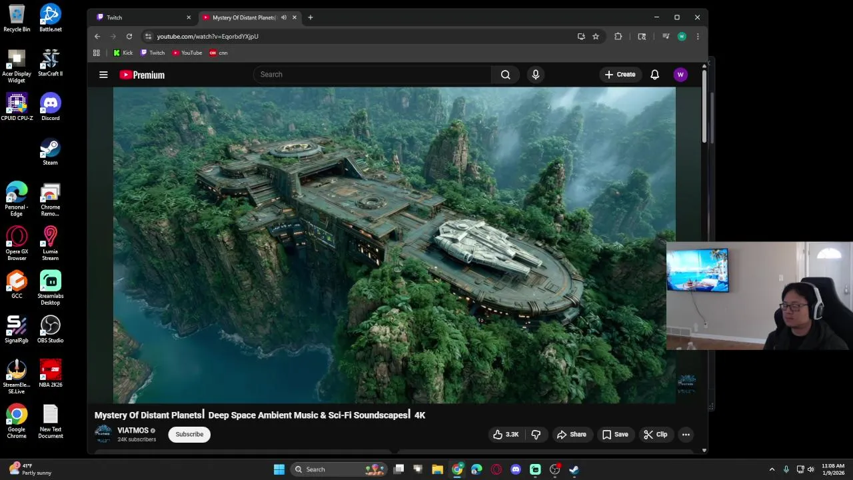The height and width of the screenshot is (480, 853).
Task: Click the channel watermark on video
Action: tap(687, 383)
